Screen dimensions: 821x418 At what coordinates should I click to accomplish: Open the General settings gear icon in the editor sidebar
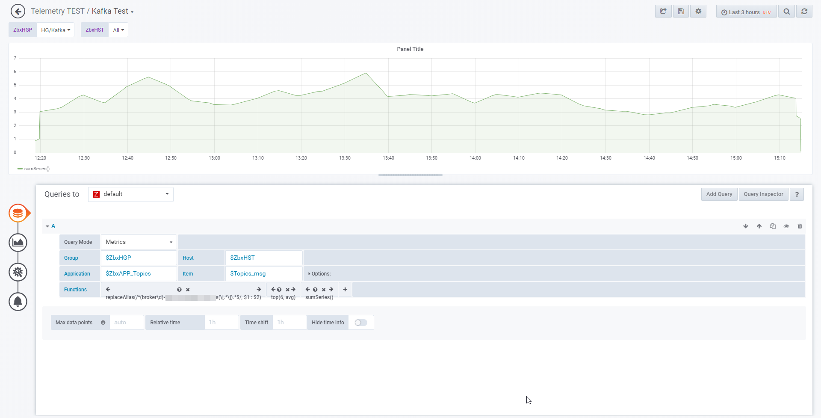tap(18, 272)
